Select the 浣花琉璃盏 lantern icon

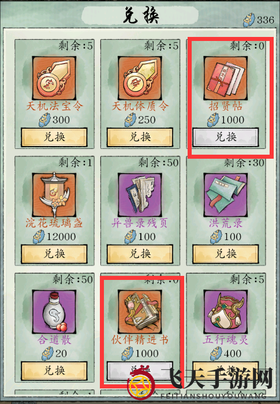[x=54, y=195]
